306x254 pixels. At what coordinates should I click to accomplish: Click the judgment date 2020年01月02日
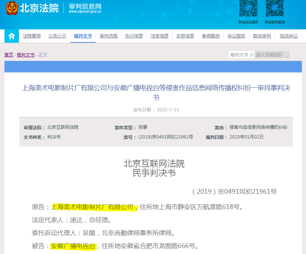(246, 137)
